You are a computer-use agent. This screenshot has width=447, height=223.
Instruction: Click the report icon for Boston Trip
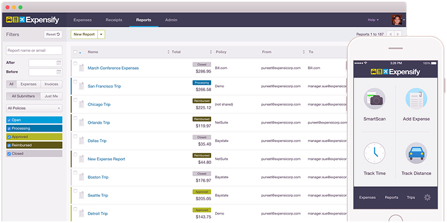click(81, 177)
